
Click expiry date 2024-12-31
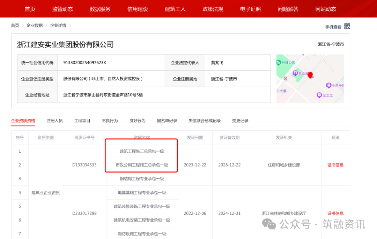[x=229, y=213]
